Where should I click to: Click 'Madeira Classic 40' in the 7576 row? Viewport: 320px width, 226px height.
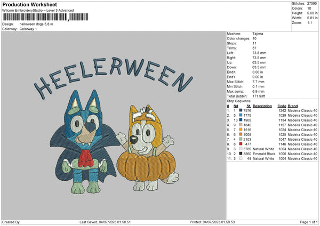[302, 110]
